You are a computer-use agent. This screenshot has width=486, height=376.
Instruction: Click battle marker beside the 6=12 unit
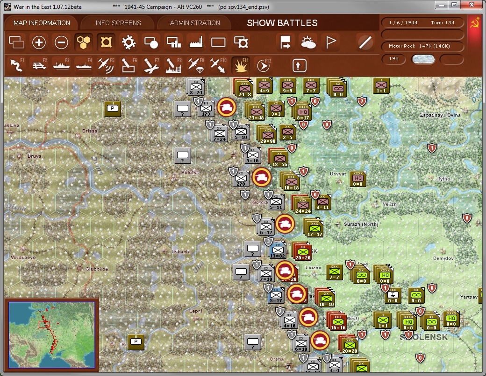coord(285,224)
